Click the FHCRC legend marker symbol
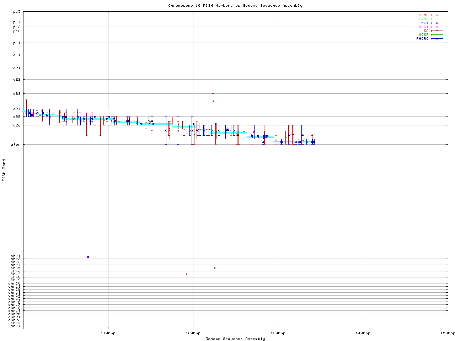The height and width of the screenshot is (341, 455). pyautogui.click(x=437, y=39)
